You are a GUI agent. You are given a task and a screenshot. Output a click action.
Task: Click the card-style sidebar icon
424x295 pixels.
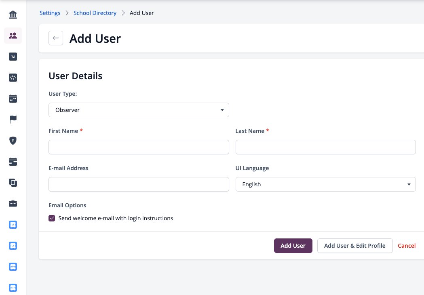click(13, 161)
